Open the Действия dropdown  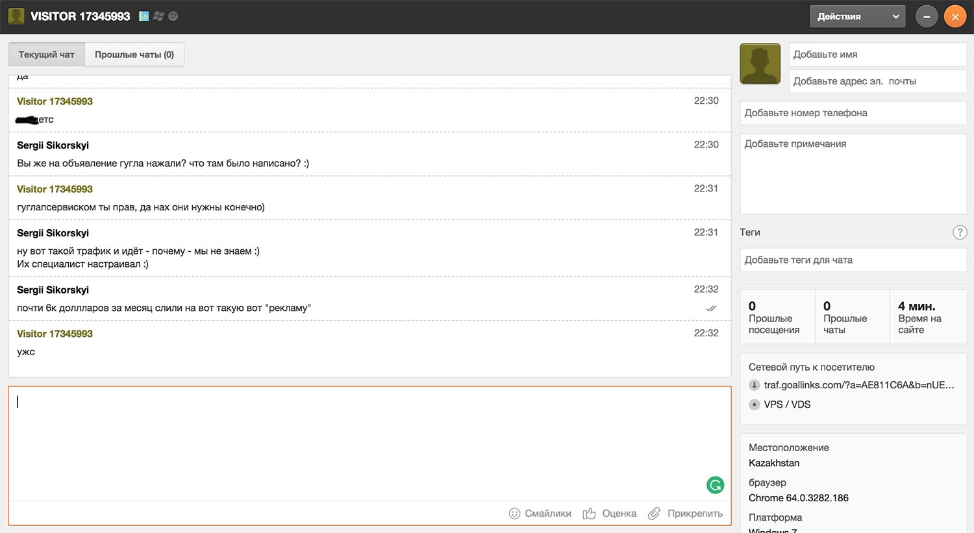pyautogui.click(x=857, y=16)
